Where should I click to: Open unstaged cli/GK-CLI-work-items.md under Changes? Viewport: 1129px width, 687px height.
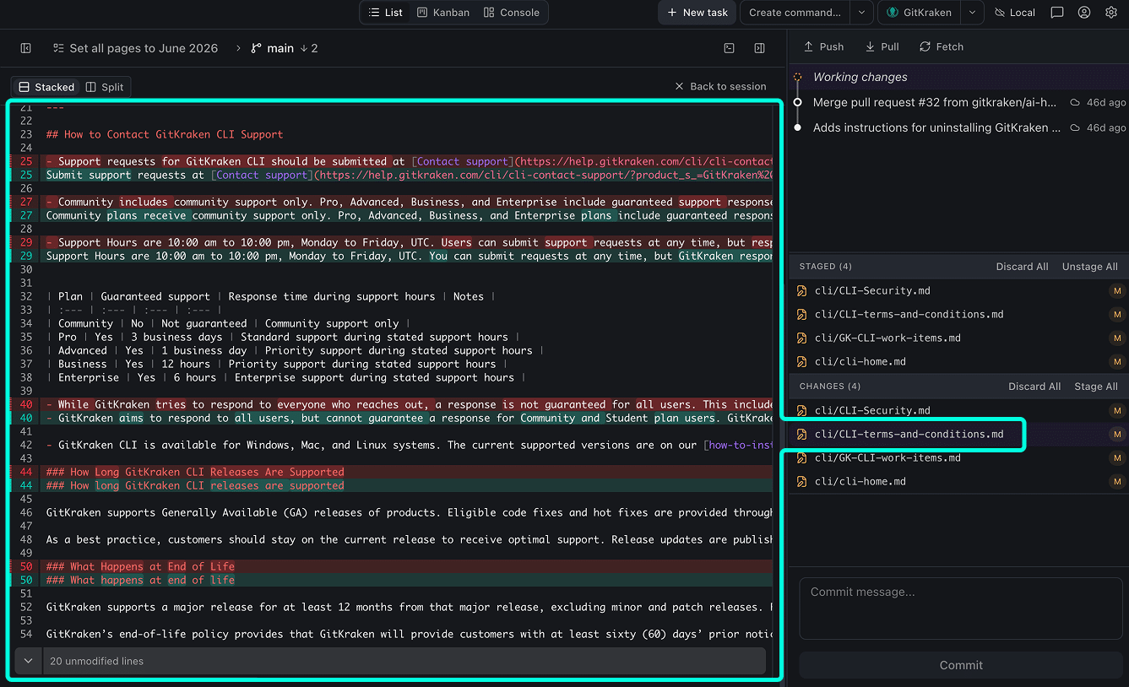tap(958, 457)
